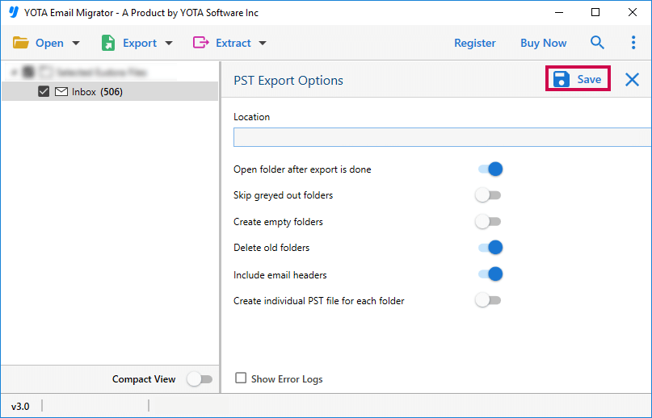652x418 pixels.
Task: Click the Register menu item
Action: coord(474,43)
